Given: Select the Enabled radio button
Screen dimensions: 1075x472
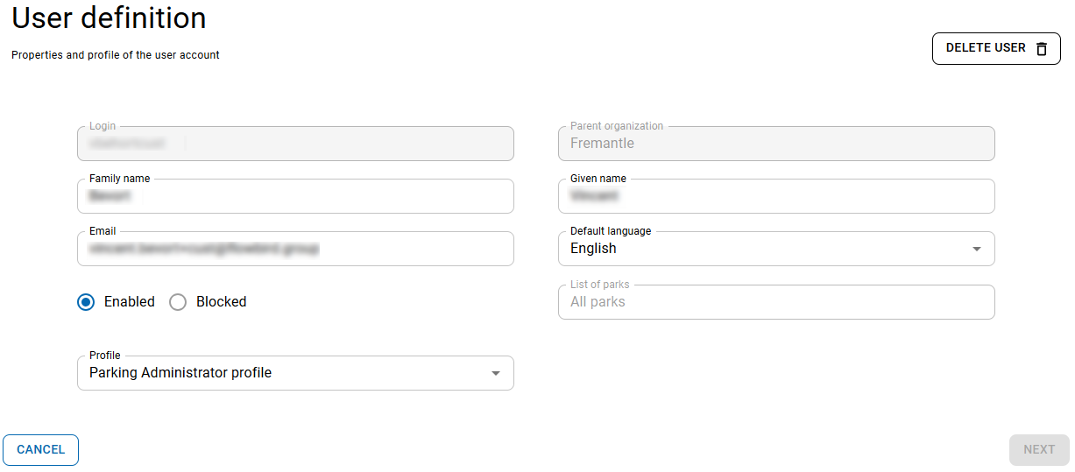Looking at the screenshot, I should coord(86,302).
